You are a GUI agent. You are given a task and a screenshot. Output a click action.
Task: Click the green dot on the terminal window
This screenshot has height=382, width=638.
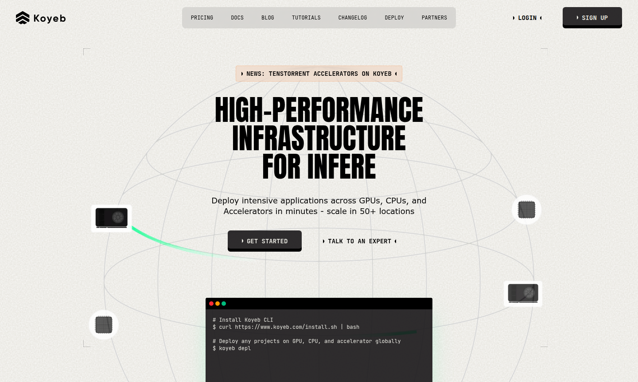pos(224,304)
